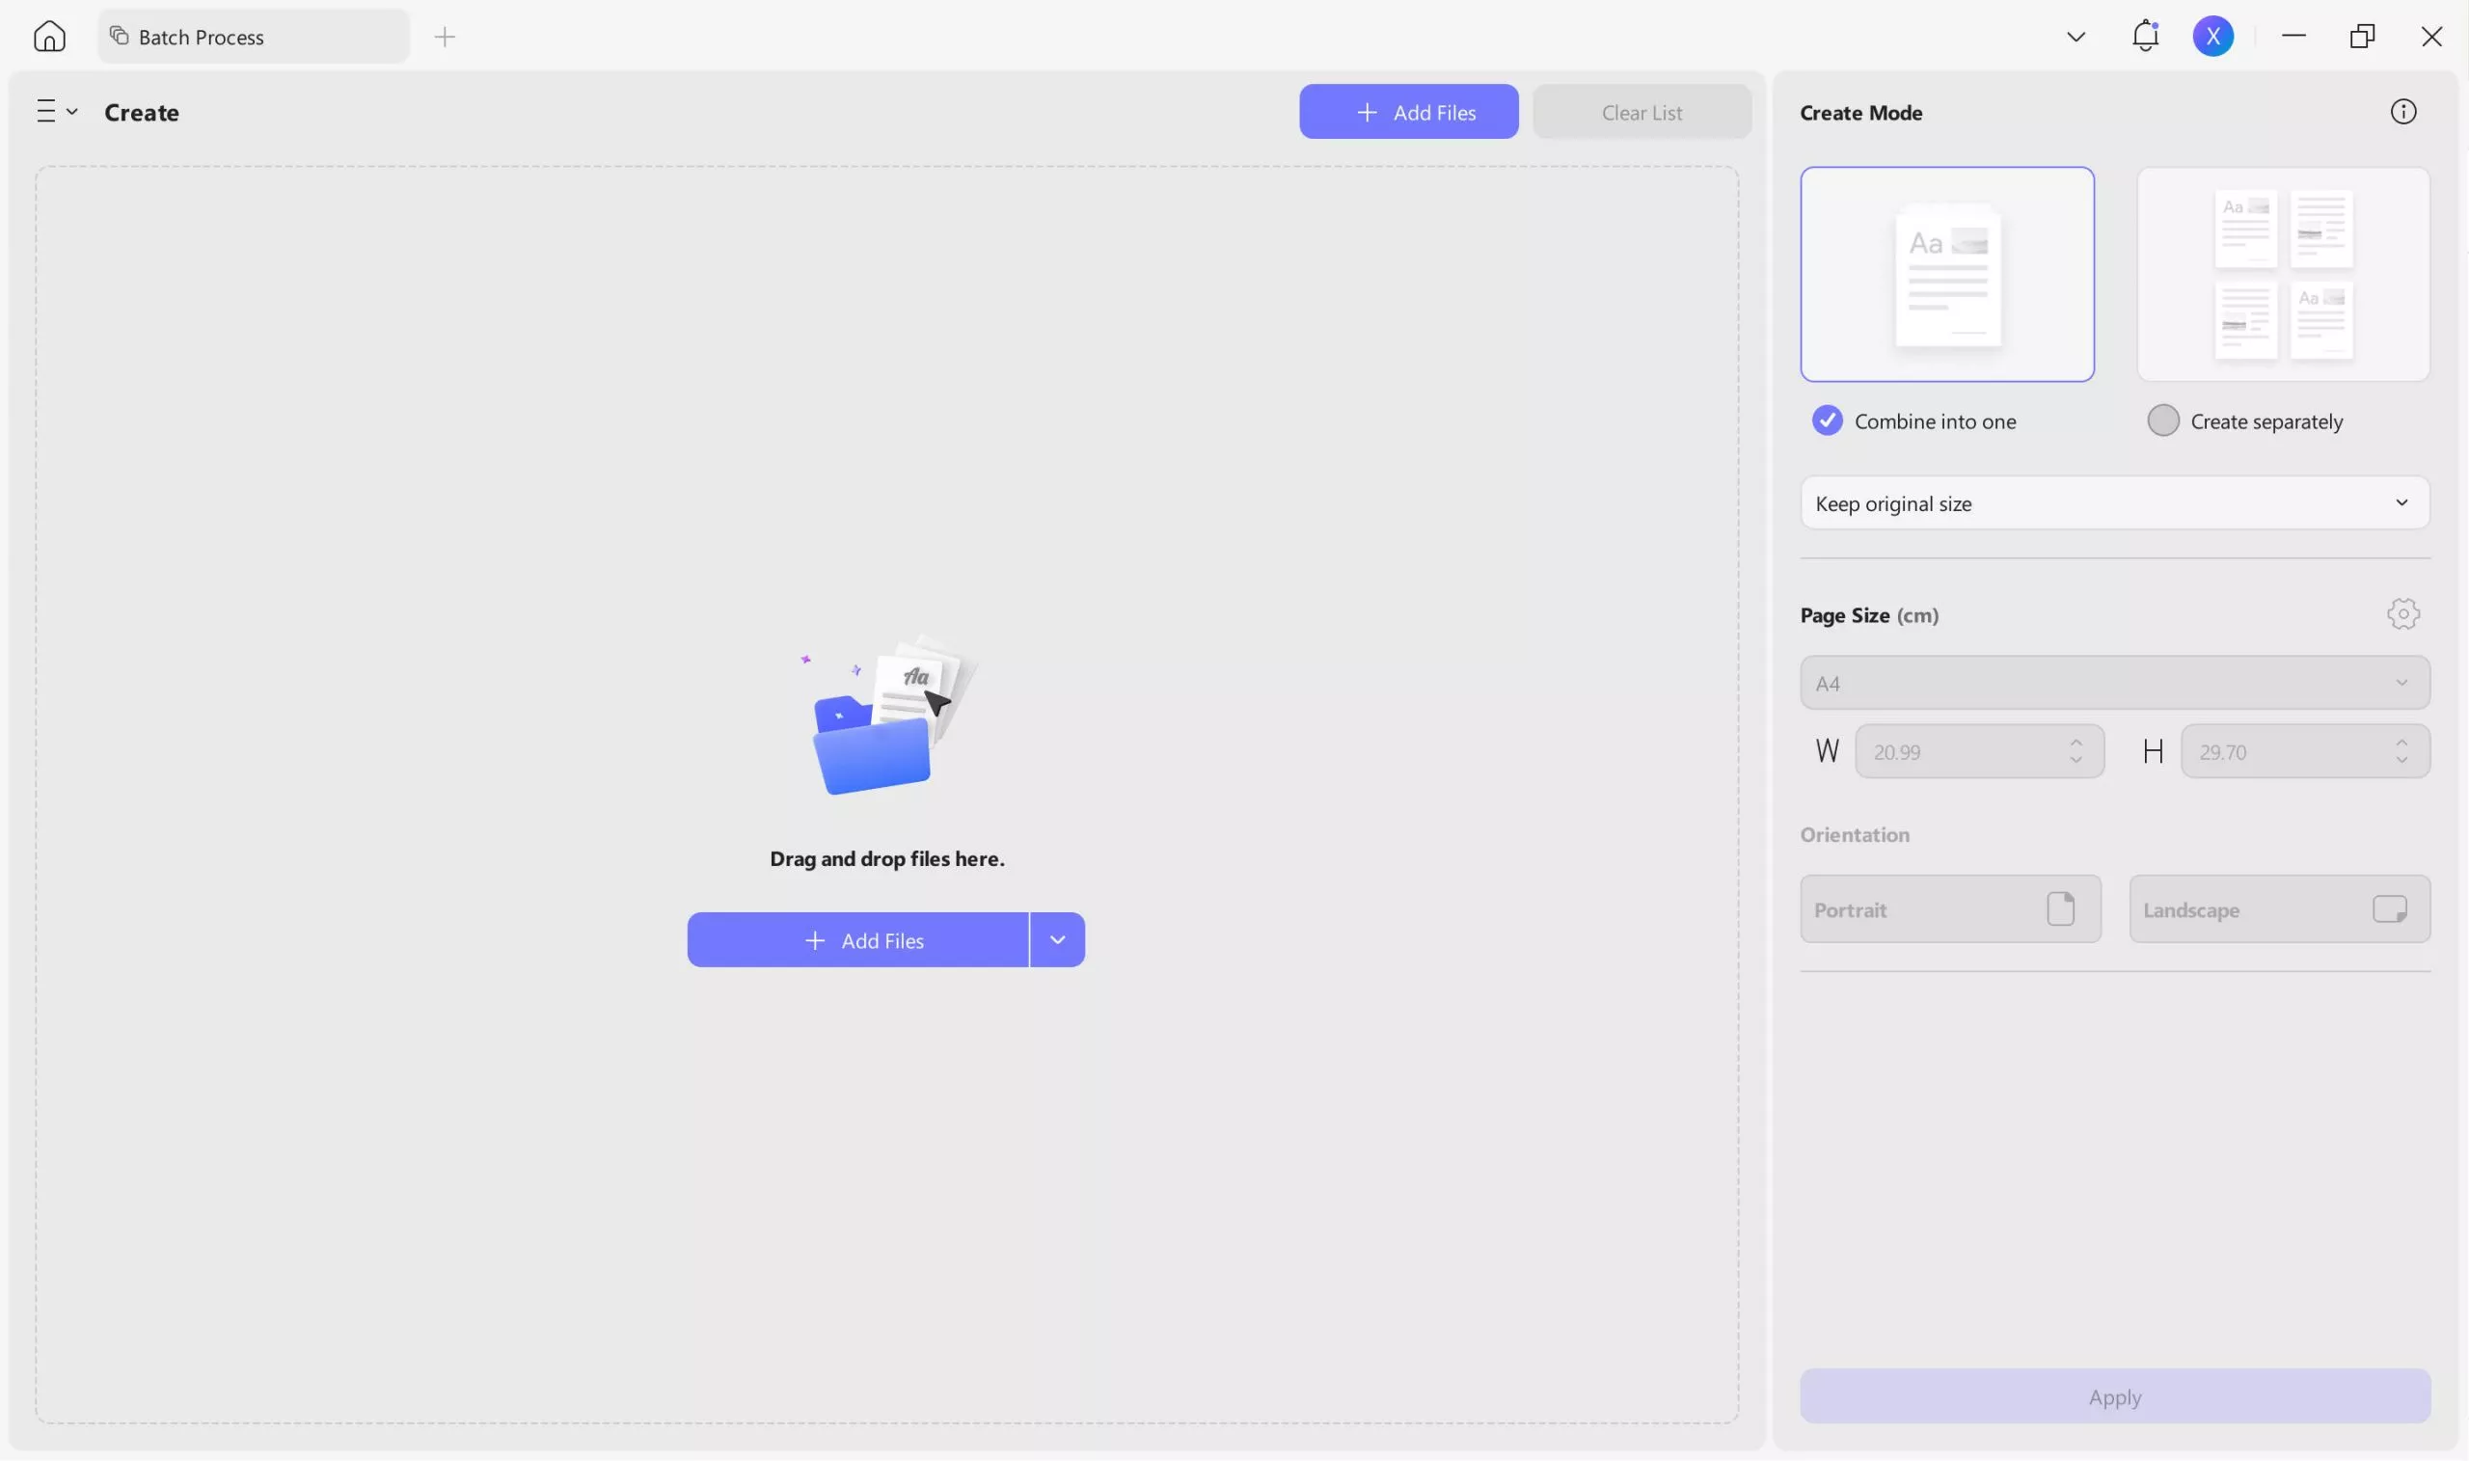Open Page Size advanced settings gear
2469x1461 pixels.
pos(2402,613)
